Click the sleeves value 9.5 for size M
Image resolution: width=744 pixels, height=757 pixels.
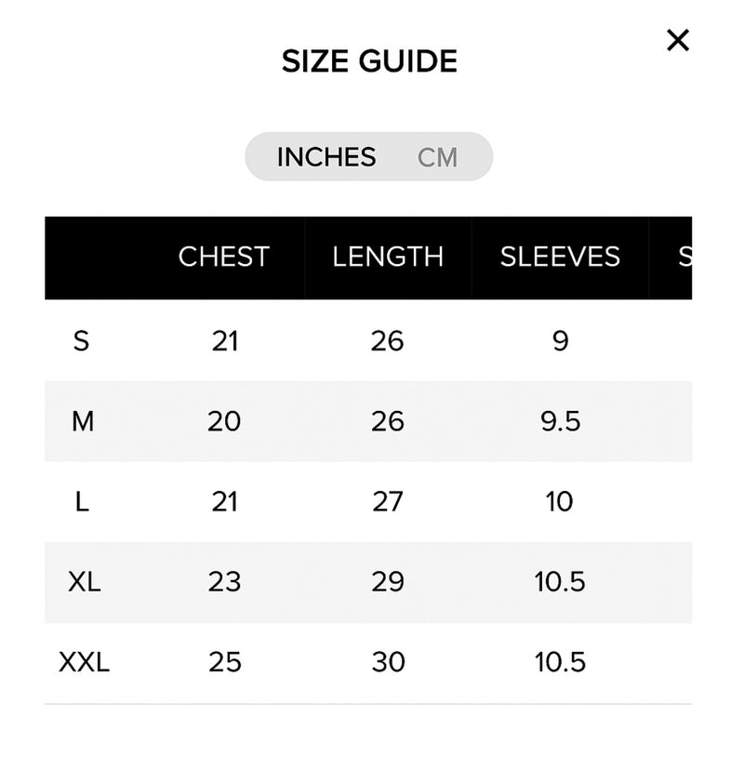pos(560,421)
